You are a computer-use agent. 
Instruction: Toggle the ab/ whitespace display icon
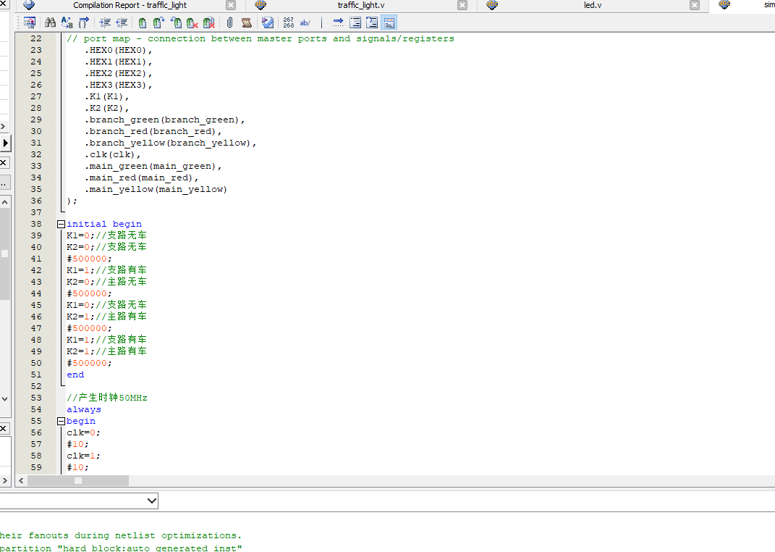pyautogui.click(x=305, y=22)
